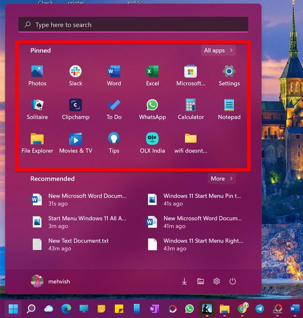Open Clipchamp video editor
The height and width of the screenshot is (318, 303).
75,109
